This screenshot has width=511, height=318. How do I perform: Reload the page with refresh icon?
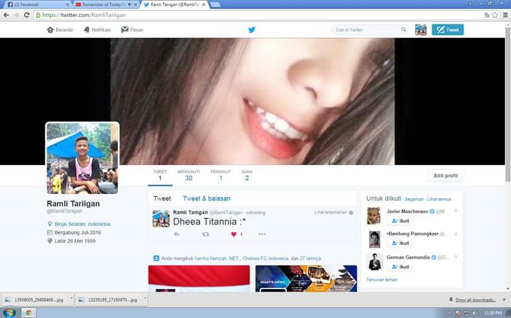(27, 15)
